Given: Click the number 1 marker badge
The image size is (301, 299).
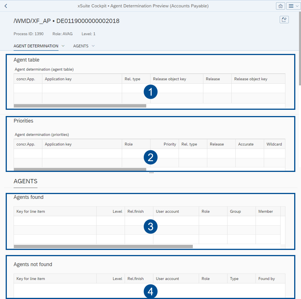Looking at the screenshot, I should (x=150, y=92).
